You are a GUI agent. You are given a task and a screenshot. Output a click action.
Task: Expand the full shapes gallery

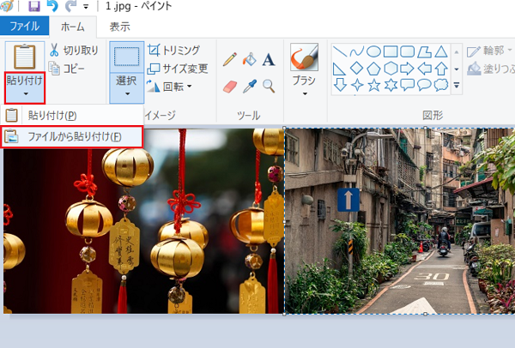pyautogui.click(x=457, y=85)
